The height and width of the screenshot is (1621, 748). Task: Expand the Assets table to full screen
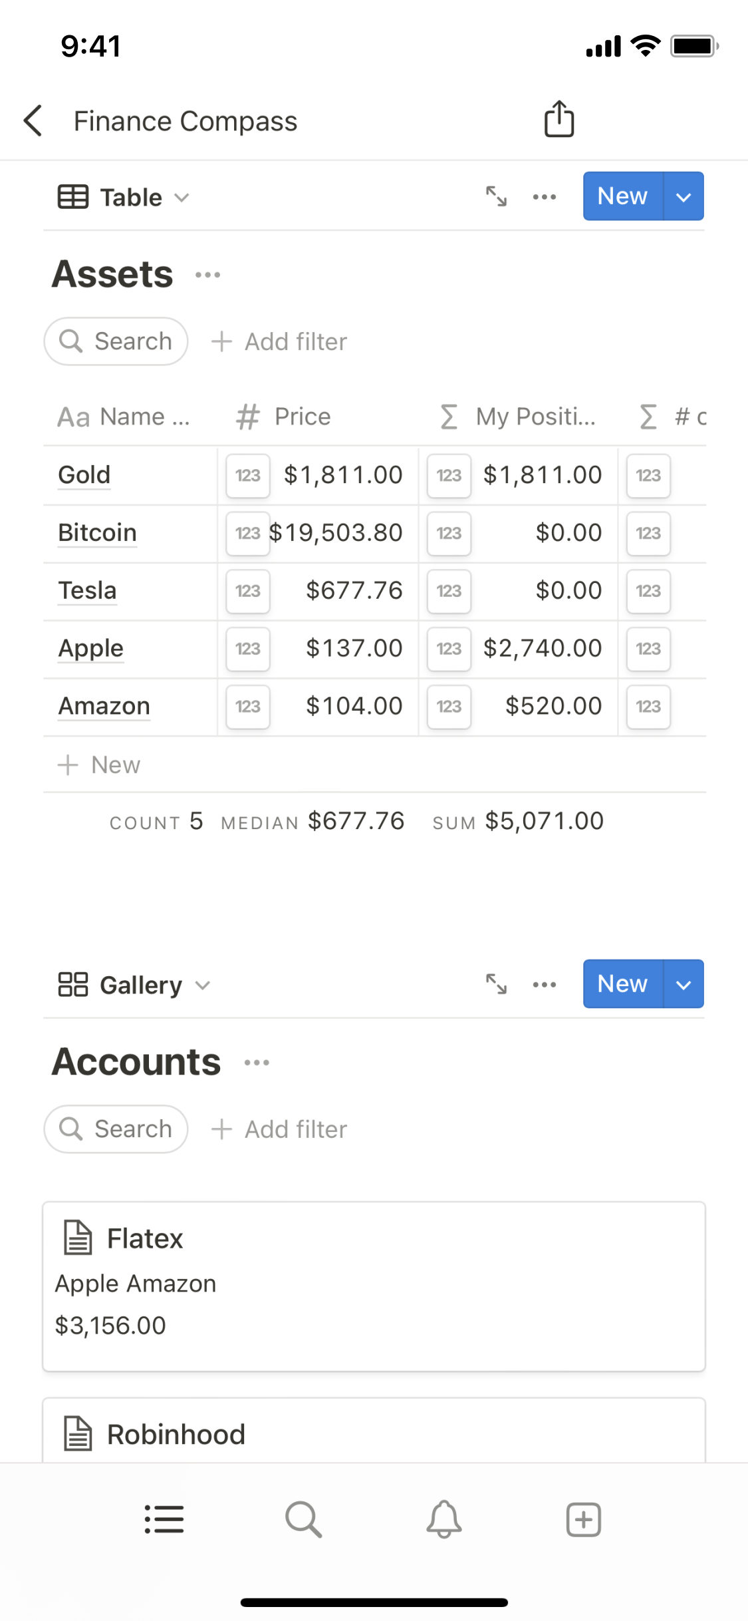point(496,197)
